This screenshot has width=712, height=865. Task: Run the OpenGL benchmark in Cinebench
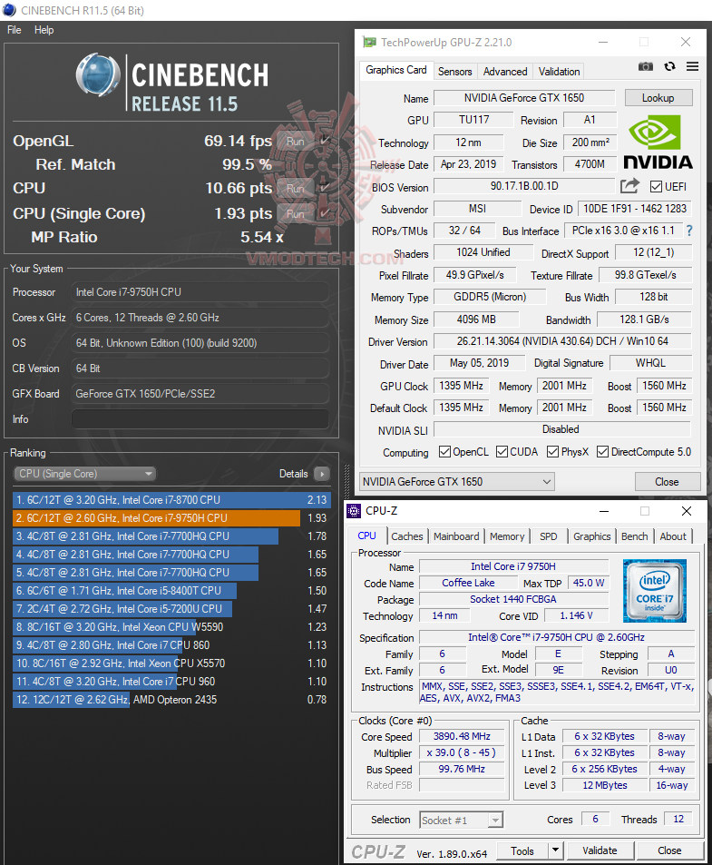(x=296, y=142)
